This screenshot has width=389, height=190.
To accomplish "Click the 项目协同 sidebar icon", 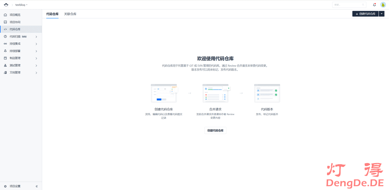I will 5,22.
